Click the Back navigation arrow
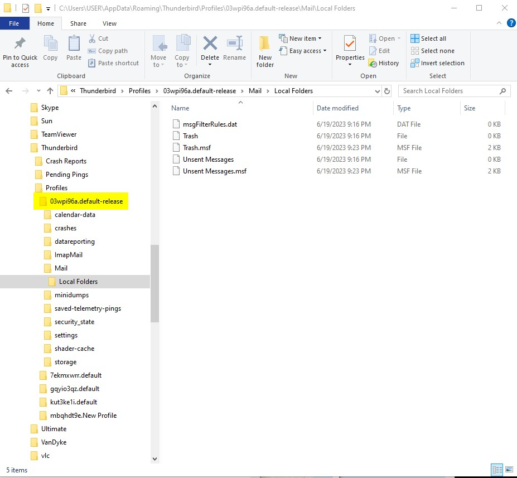This screenshot has width=517, height=478. coord(9,91)
